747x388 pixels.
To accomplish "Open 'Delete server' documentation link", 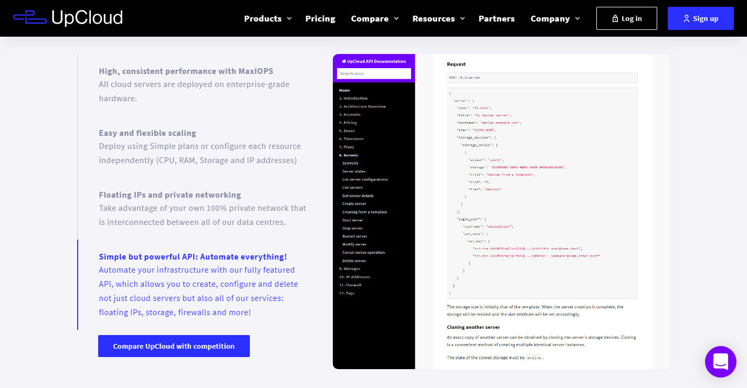I will click(354, 260).
